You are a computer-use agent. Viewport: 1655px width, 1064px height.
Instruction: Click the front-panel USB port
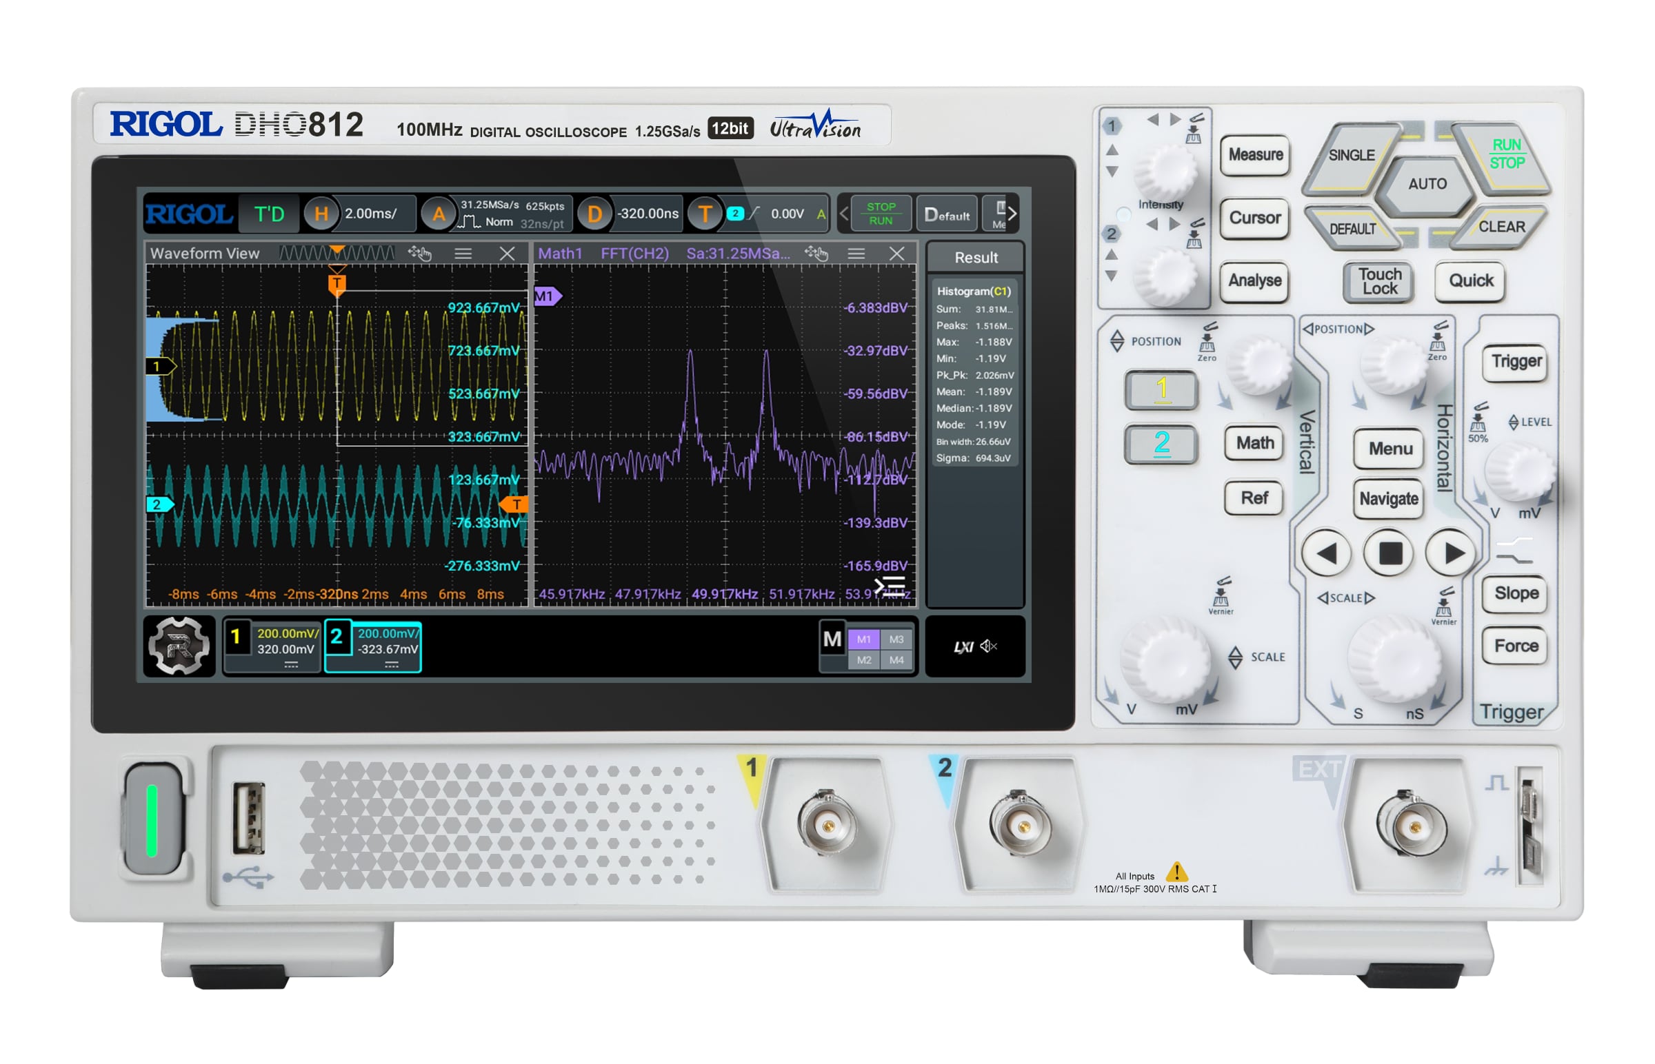pos(249,817)
